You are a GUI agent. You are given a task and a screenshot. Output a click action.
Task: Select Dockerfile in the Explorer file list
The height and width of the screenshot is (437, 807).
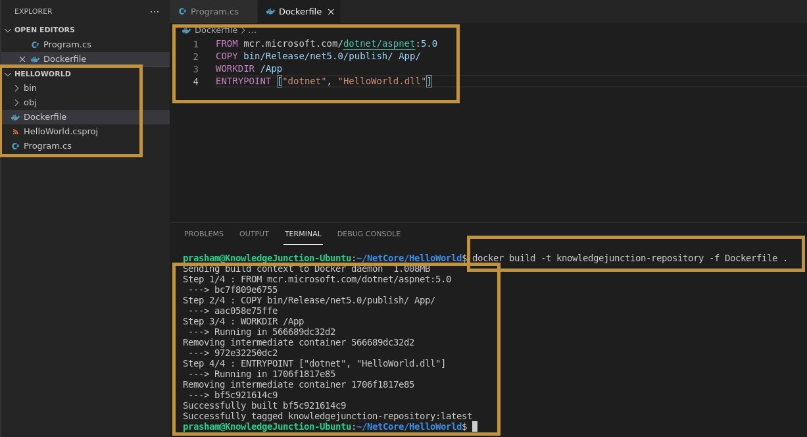[45, 116]
